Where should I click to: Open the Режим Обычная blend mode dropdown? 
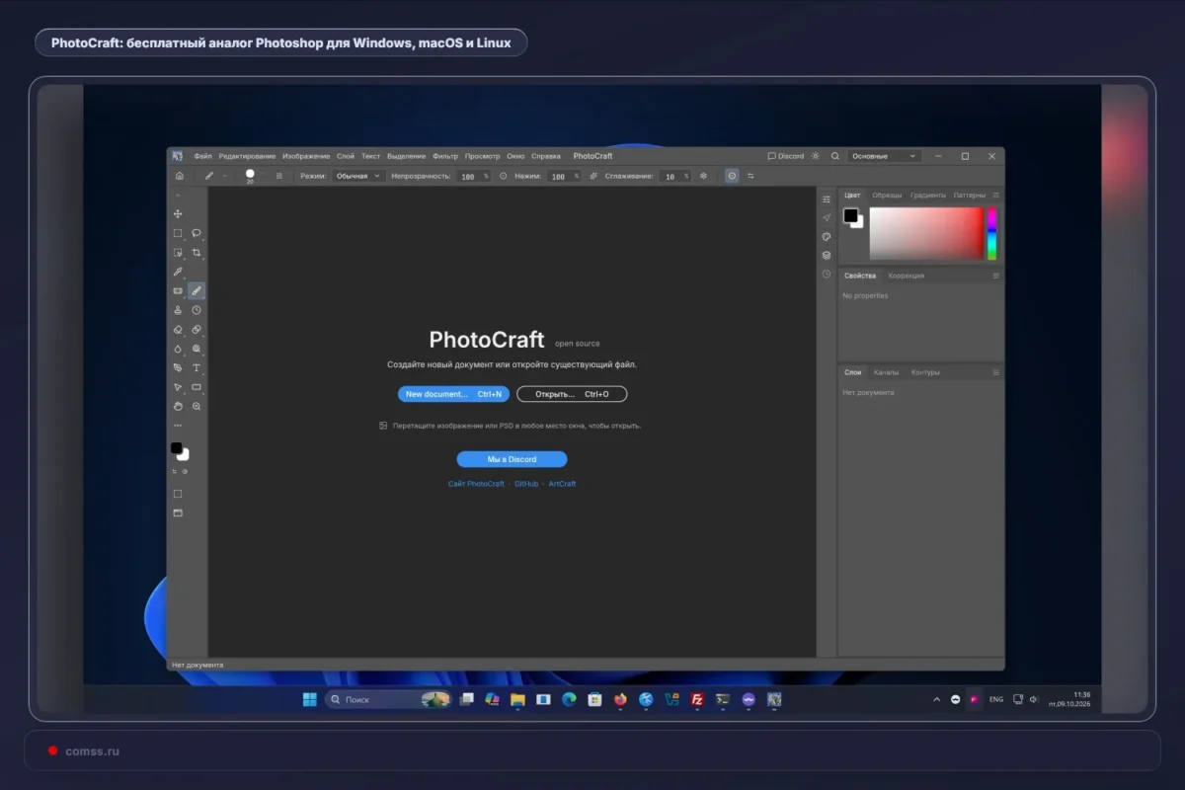click(x=357, y=176)
